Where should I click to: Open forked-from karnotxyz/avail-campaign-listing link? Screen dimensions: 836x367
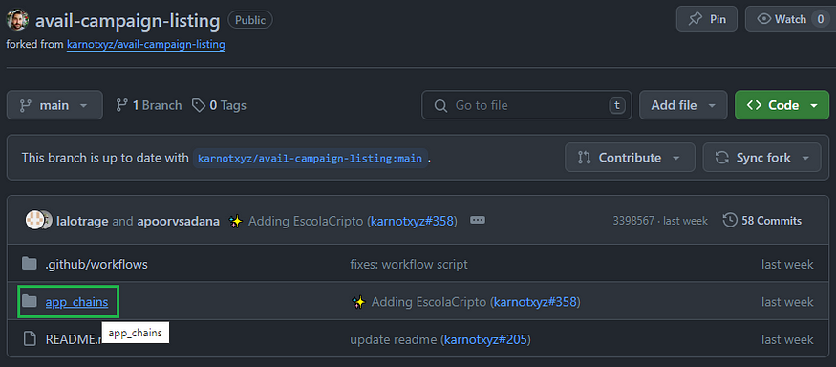point(146,45)
